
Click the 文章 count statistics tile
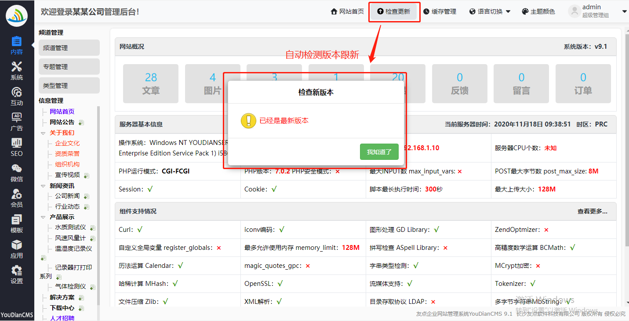point(151,83)
